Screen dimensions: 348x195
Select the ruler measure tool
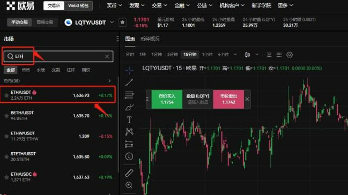pyautogui.click(x=129, y=173)
